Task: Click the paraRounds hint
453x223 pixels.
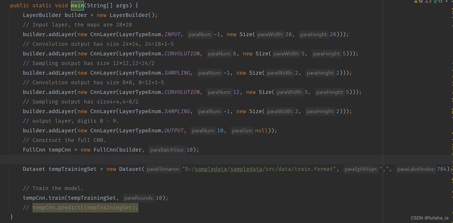Action: pos(139,198)
